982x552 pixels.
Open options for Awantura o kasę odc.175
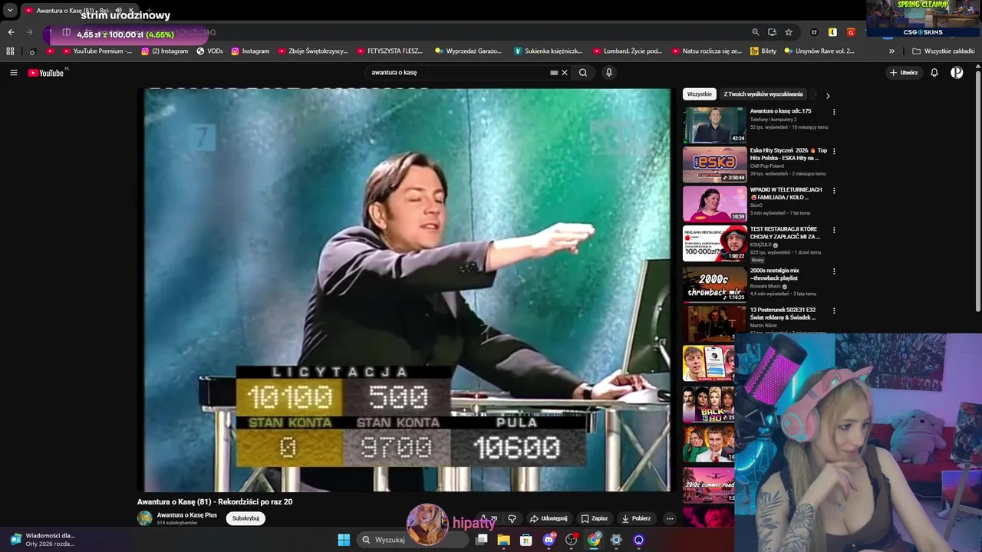(834, 112)
